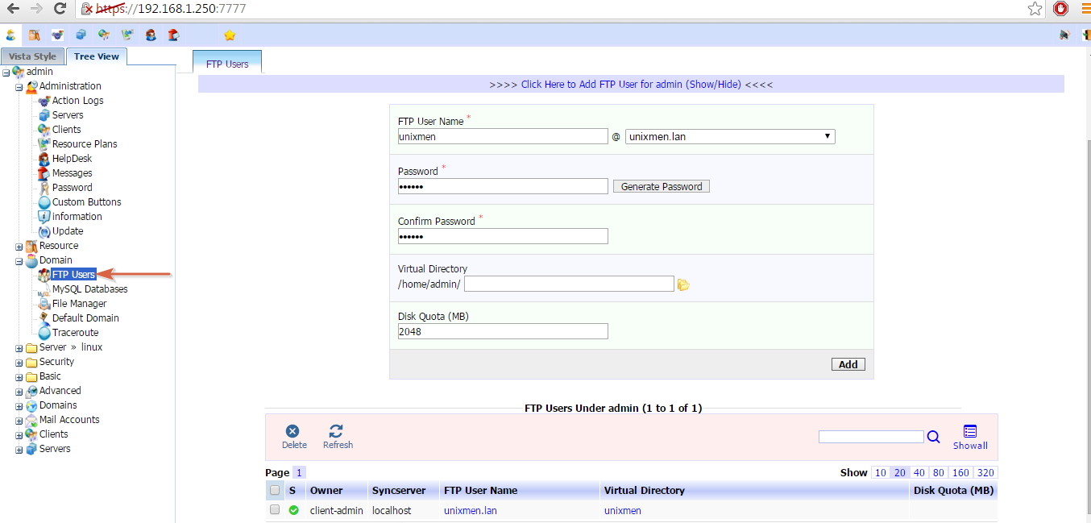Viewport: 1091px width, 523px height.
Task: Open HelpDesk in the tree
Action: point(73,159)
